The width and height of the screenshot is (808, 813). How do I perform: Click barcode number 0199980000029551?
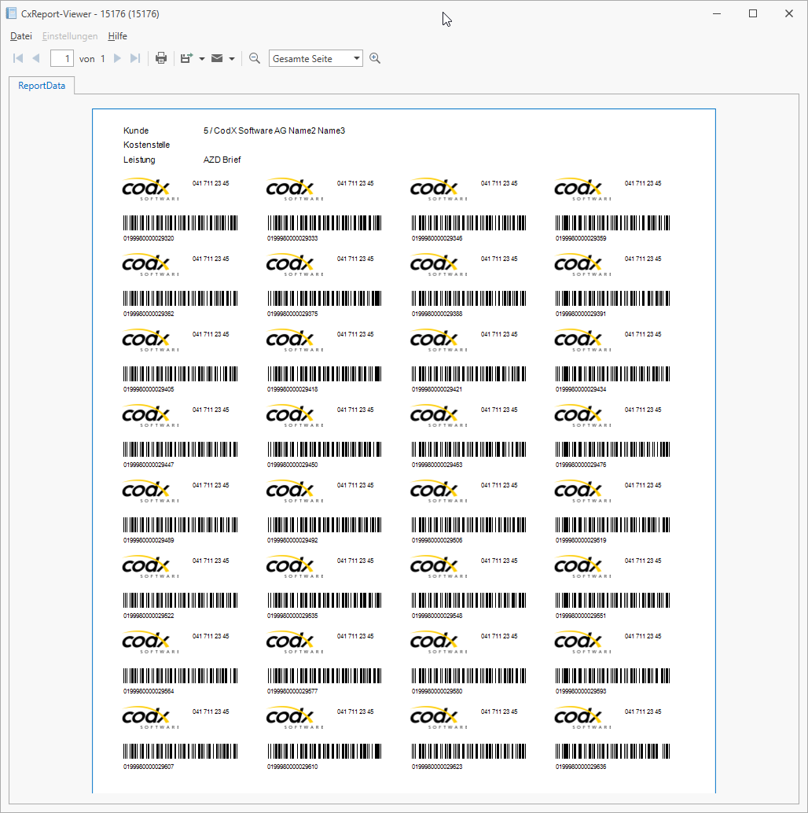(581, 616)
